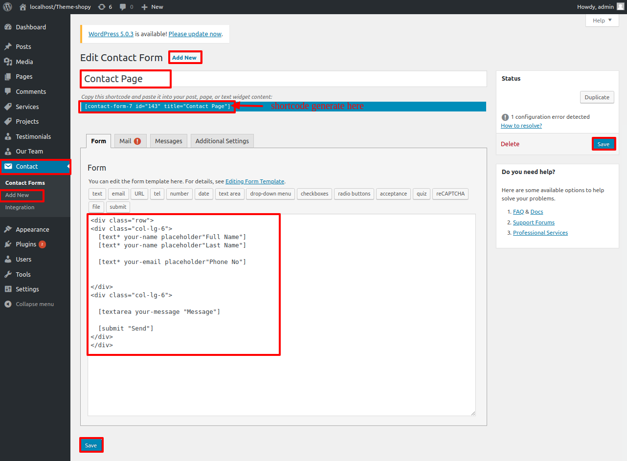Open the Plugins menu with update badge
Image resolution: width=627 pixels, height=461 pixels.
26,244
